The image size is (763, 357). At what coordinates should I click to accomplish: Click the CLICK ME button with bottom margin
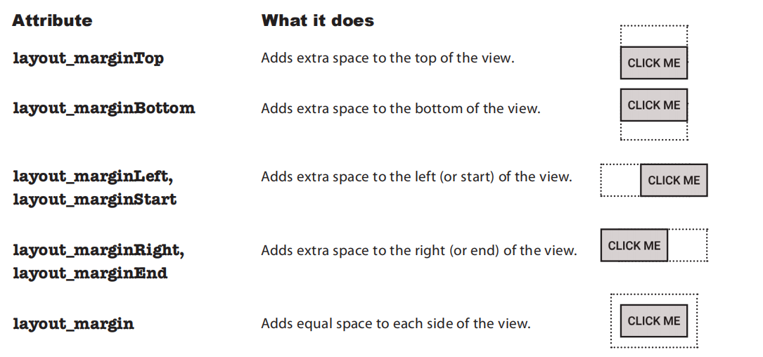pyautogui.click(x=654, y=105)
